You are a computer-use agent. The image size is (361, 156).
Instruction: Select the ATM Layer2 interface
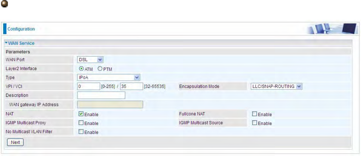pos(81,69)
